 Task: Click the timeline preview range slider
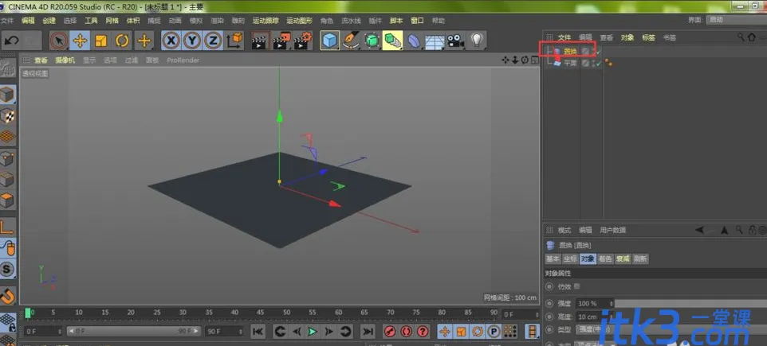pyautogui.click(x=133, y=332)
